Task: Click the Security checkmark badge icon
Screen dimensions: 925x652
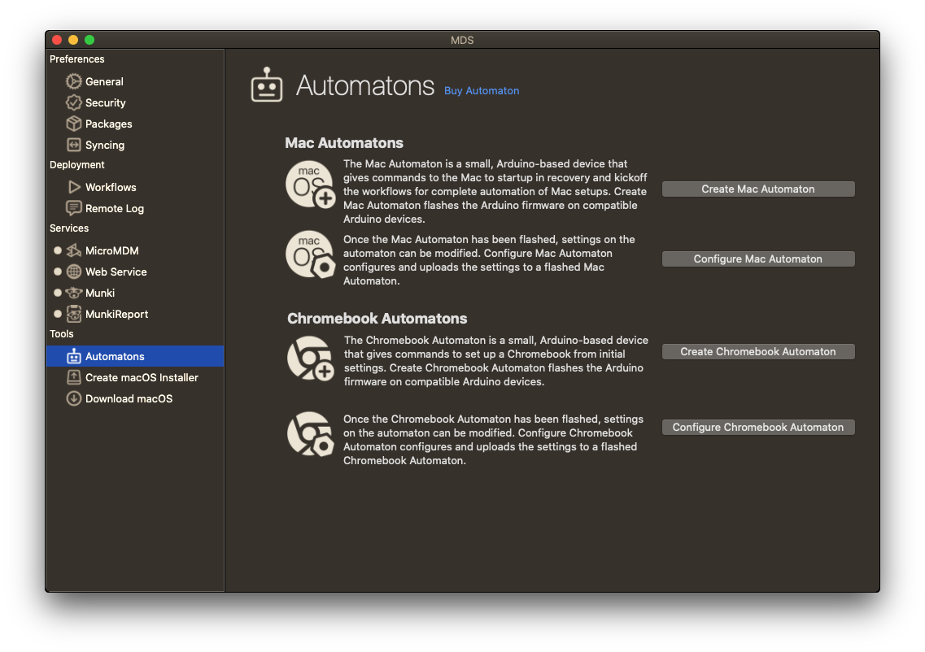Action: click(x=74, y=102)
